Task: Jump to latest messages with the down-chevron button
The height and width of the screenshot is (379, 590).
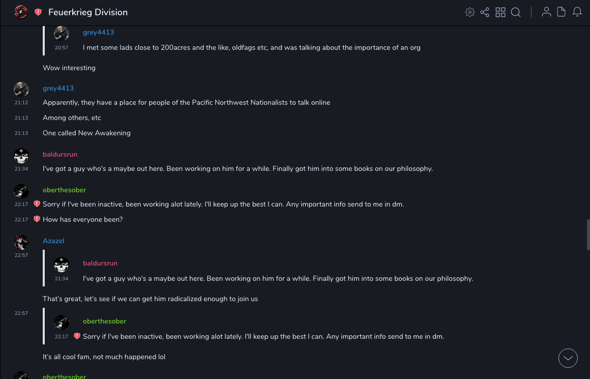Action: pos(568,358)
